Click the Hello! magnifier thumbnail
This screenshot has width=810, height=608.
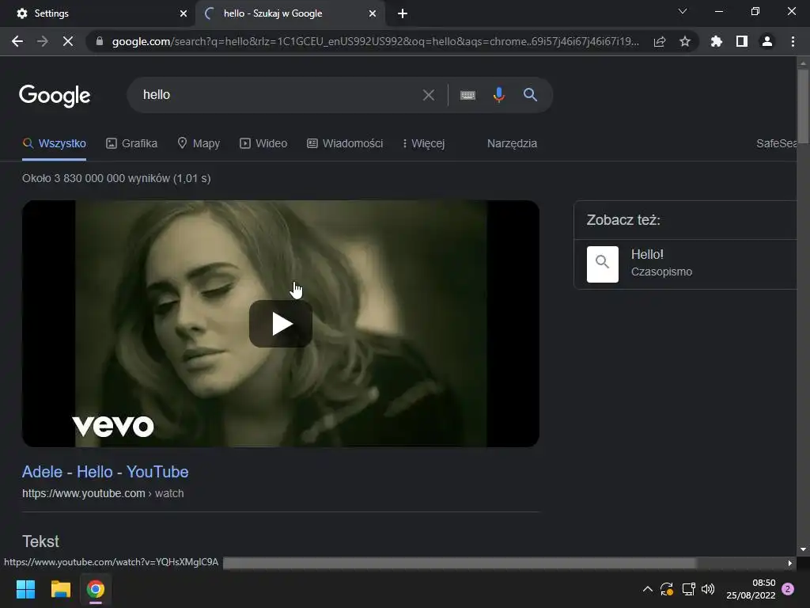602,264
